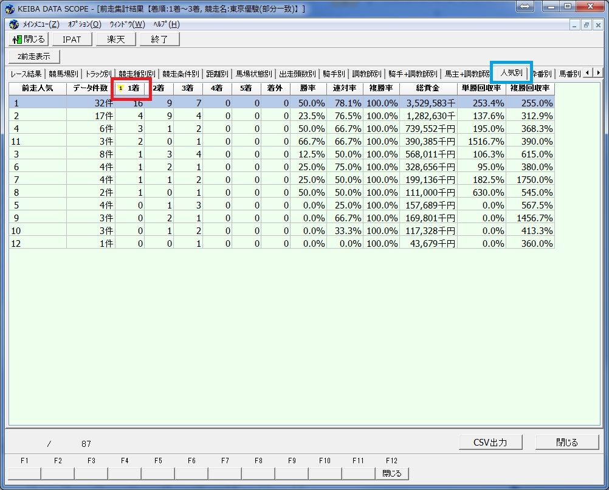Select the 人気別 tab
This screenshot has width=609, height=490.
[511, 73]
